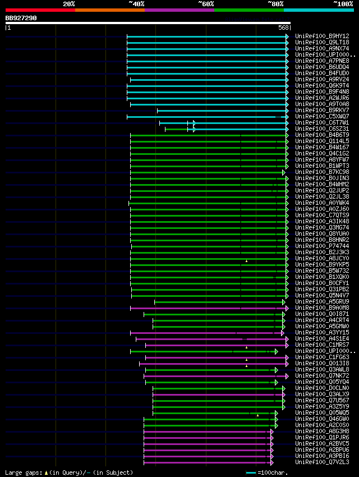Image resolution: width=359 pixels, height=477 pixels.
Task: Select UniRef100_Q3ALX9 label
Action: coord(322,395)
